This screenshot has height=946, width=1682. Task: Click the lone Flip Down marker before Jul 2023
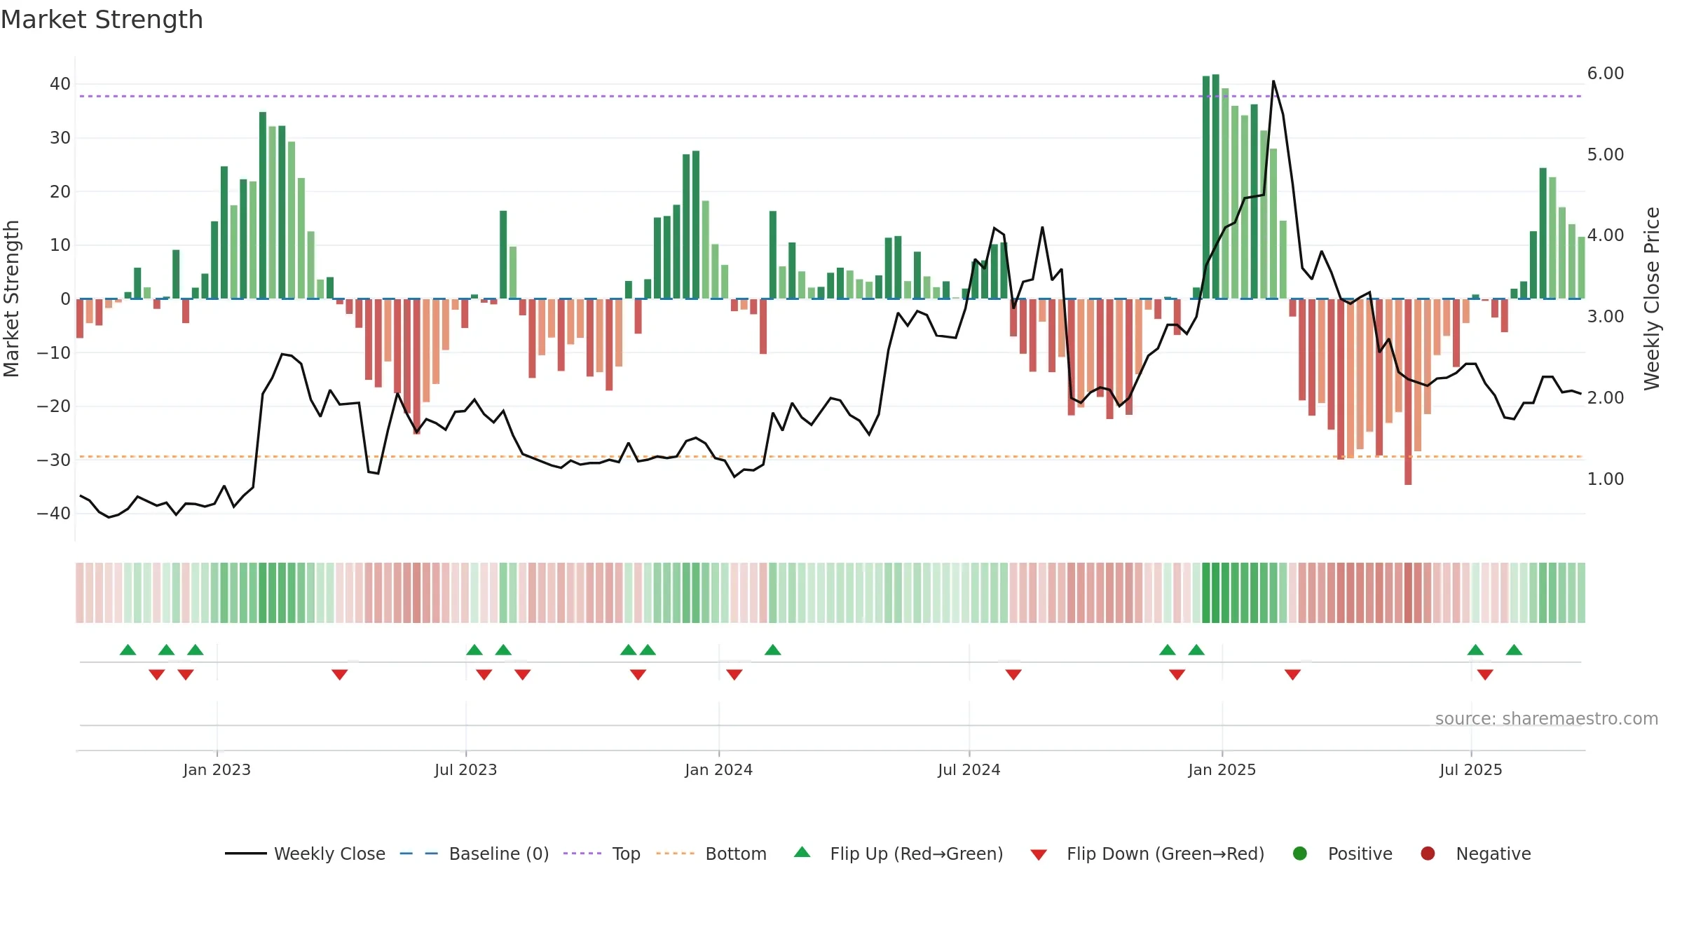340,674
